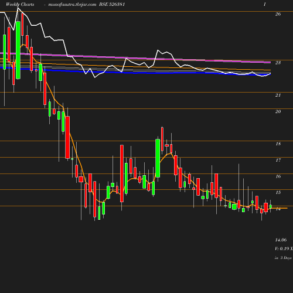
Task: Click the price axis label 26
Action: [278, 14]
